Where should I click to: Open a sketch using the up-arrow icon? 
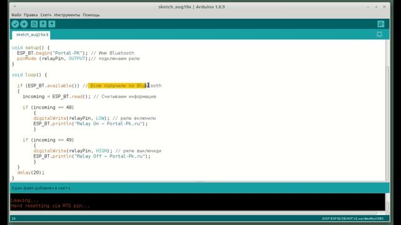point(43,24)
